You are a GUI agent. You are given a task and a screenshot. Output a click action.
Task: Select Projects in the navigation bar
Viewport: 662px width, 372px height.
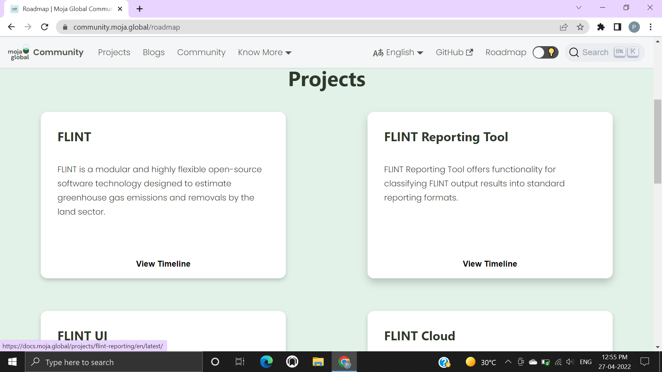pyautogui.click(x=114, y=52)
